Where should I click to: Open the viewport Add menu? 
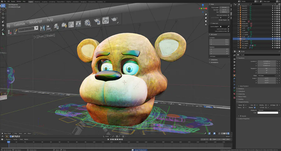pyautogui.click(x=25, y=134)
